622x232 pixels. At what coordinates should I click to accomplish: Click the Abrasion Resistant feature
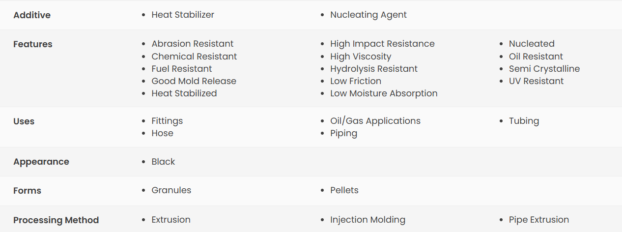tap(192, 44)
